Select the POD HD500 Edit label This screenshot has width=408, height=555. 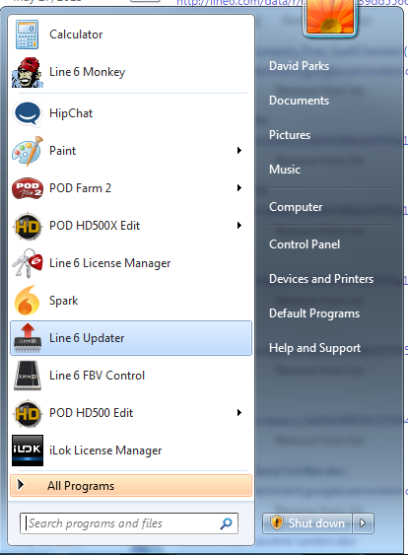point(91,413)
